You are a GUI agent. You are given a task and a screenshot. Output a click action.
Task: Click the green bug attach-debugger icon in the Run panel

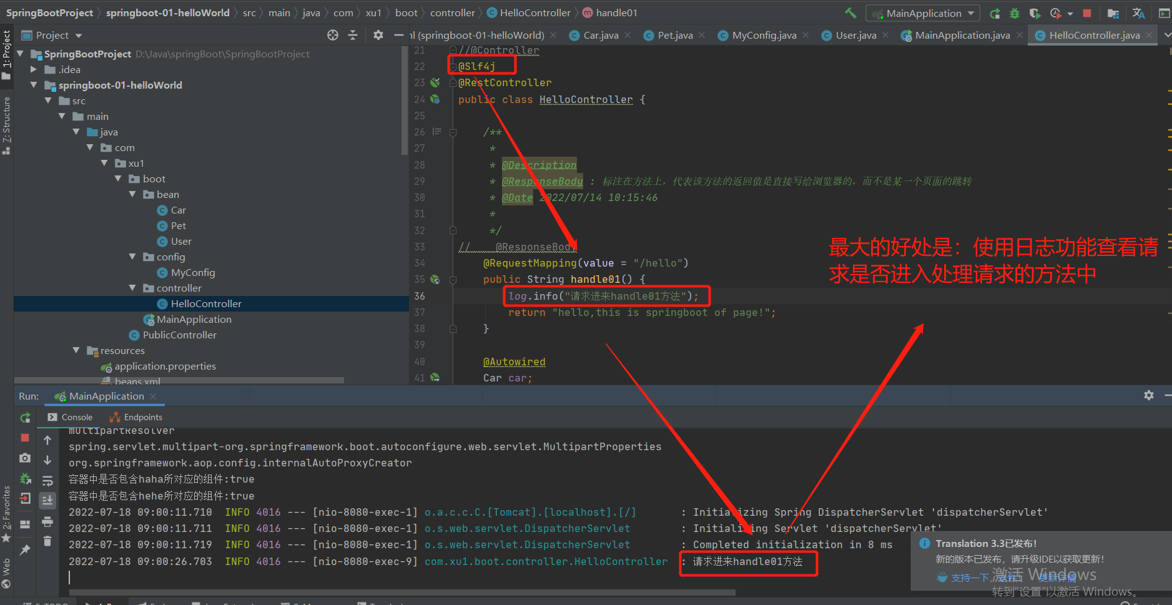pos(25,479)
